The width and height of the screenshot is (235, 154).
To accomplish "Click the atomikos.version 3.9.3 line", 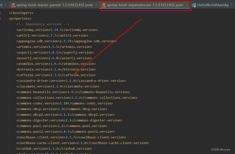I will 56,64.
